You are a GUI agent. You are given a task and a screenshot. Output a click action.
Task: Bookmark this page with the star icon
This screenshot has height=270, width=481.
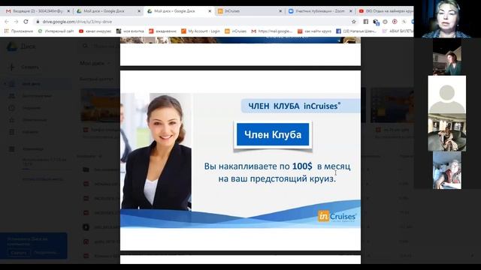(x=354, y=22)
